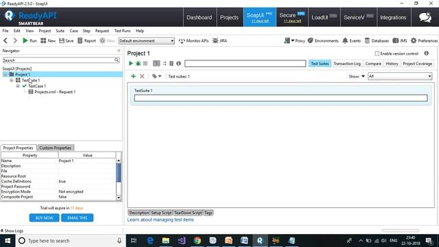
Task: Open Preferences via the gear icon
Action: click(424, 40)
